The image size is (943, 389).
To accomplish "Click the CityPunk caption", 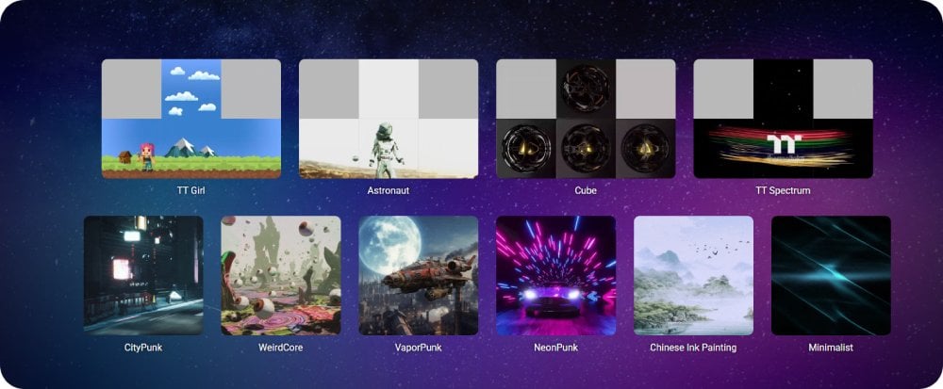I will 143,348.
